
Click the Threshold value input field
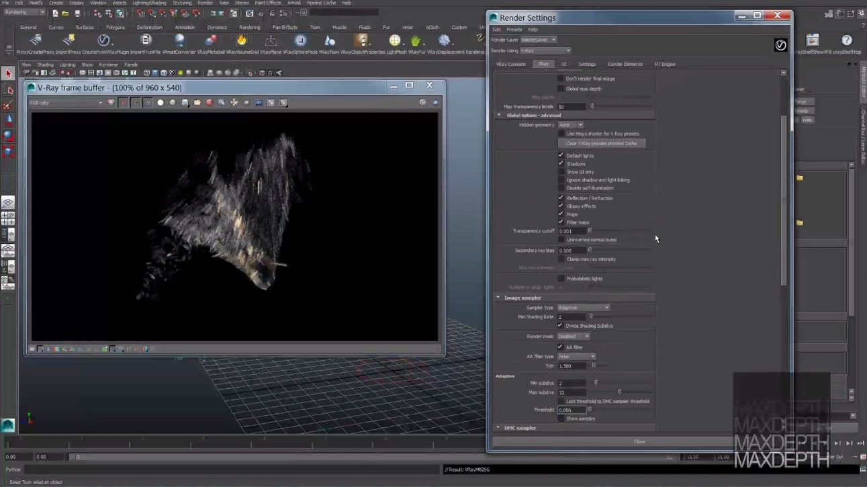[572, 410]
